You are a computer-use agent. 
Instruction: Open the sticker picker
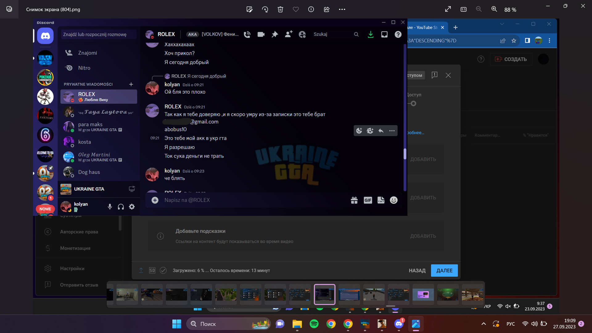pos(381,200)
